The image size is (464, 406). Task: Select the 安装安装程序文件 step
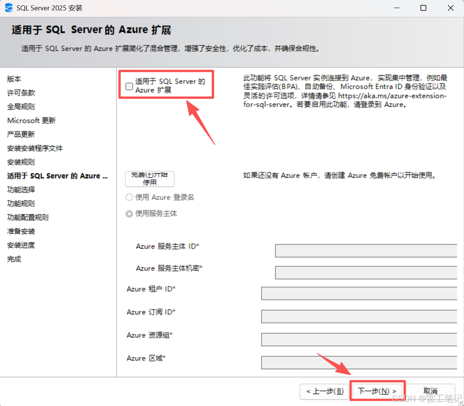(x=35, y=148)
